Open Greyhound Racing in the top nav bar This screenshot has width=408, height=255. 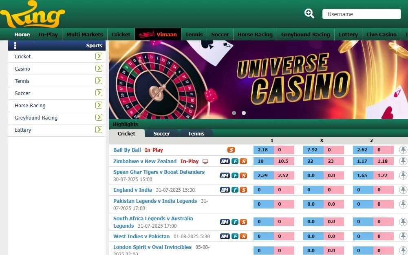click(305, 34)
